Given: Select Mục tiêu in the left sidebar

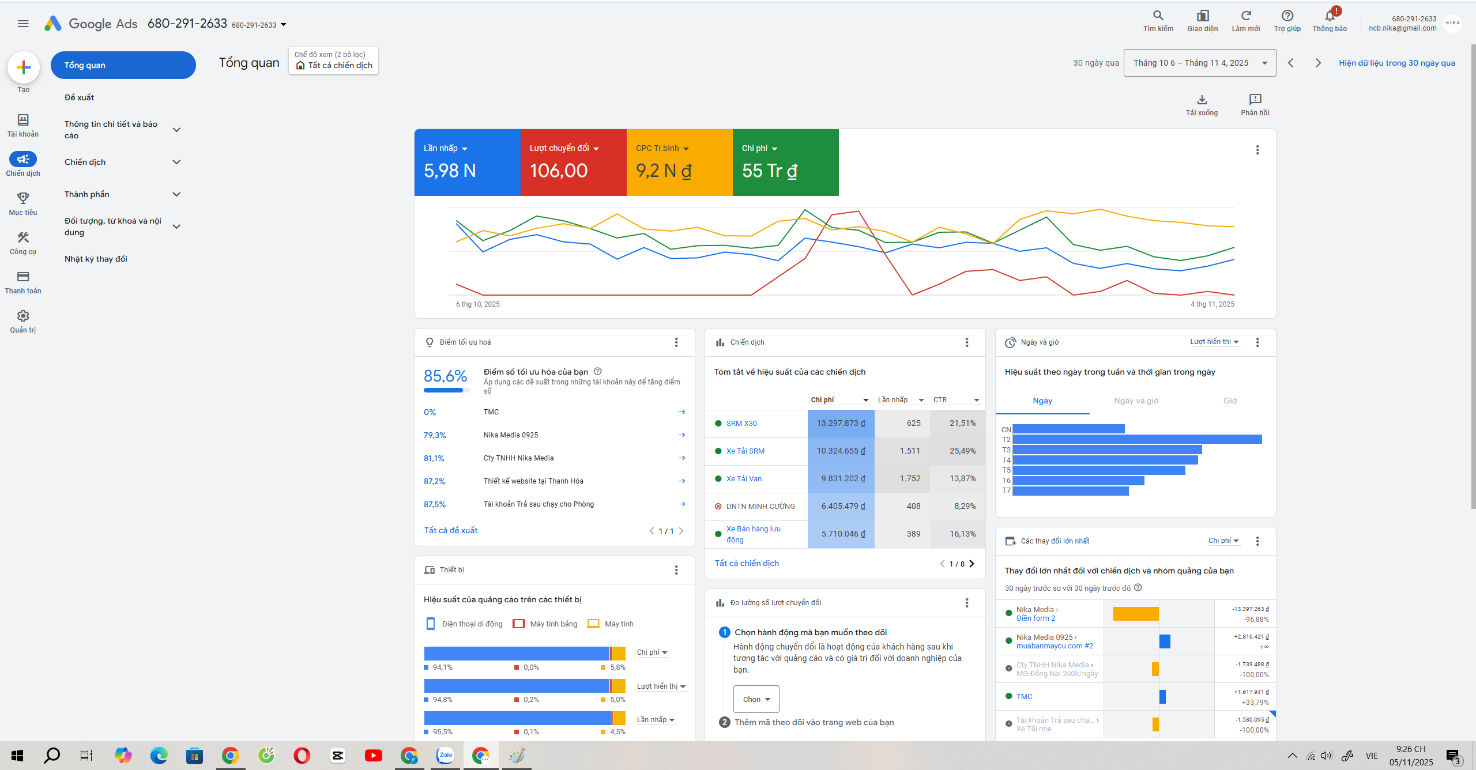Looking at the screenshot, I should (x=22, y=203).
